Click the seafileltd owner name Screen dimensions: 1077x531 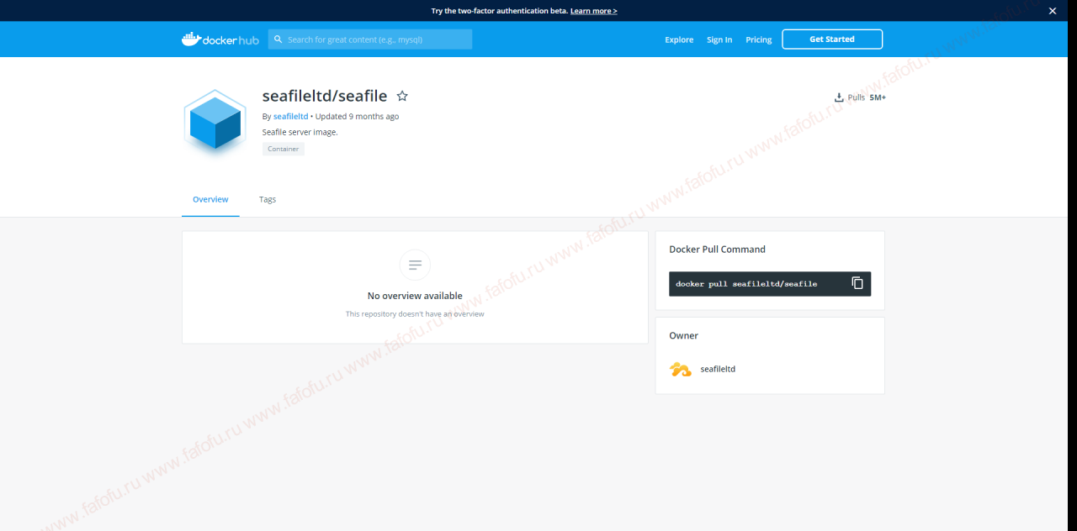(x=718, y=369)
